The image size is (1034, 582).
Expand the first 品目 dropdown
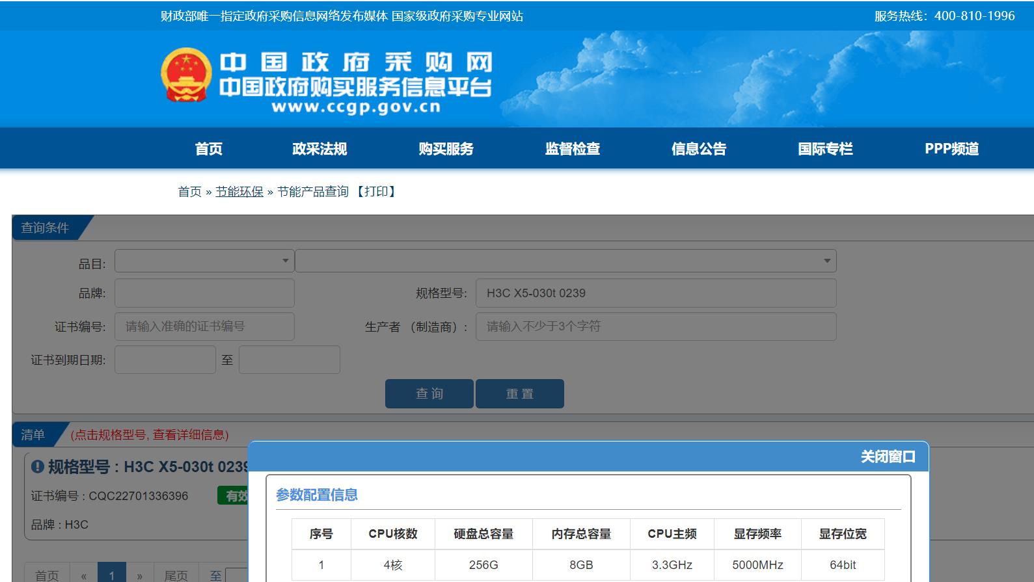(x=204, y=261)
